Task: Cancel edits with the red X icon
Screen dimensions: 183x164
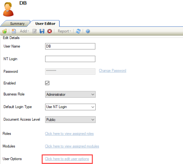Action: pos(50,31)
